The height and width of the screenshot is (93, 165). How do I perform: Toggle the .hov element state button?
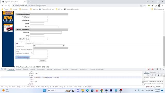[x=148, y=75]
